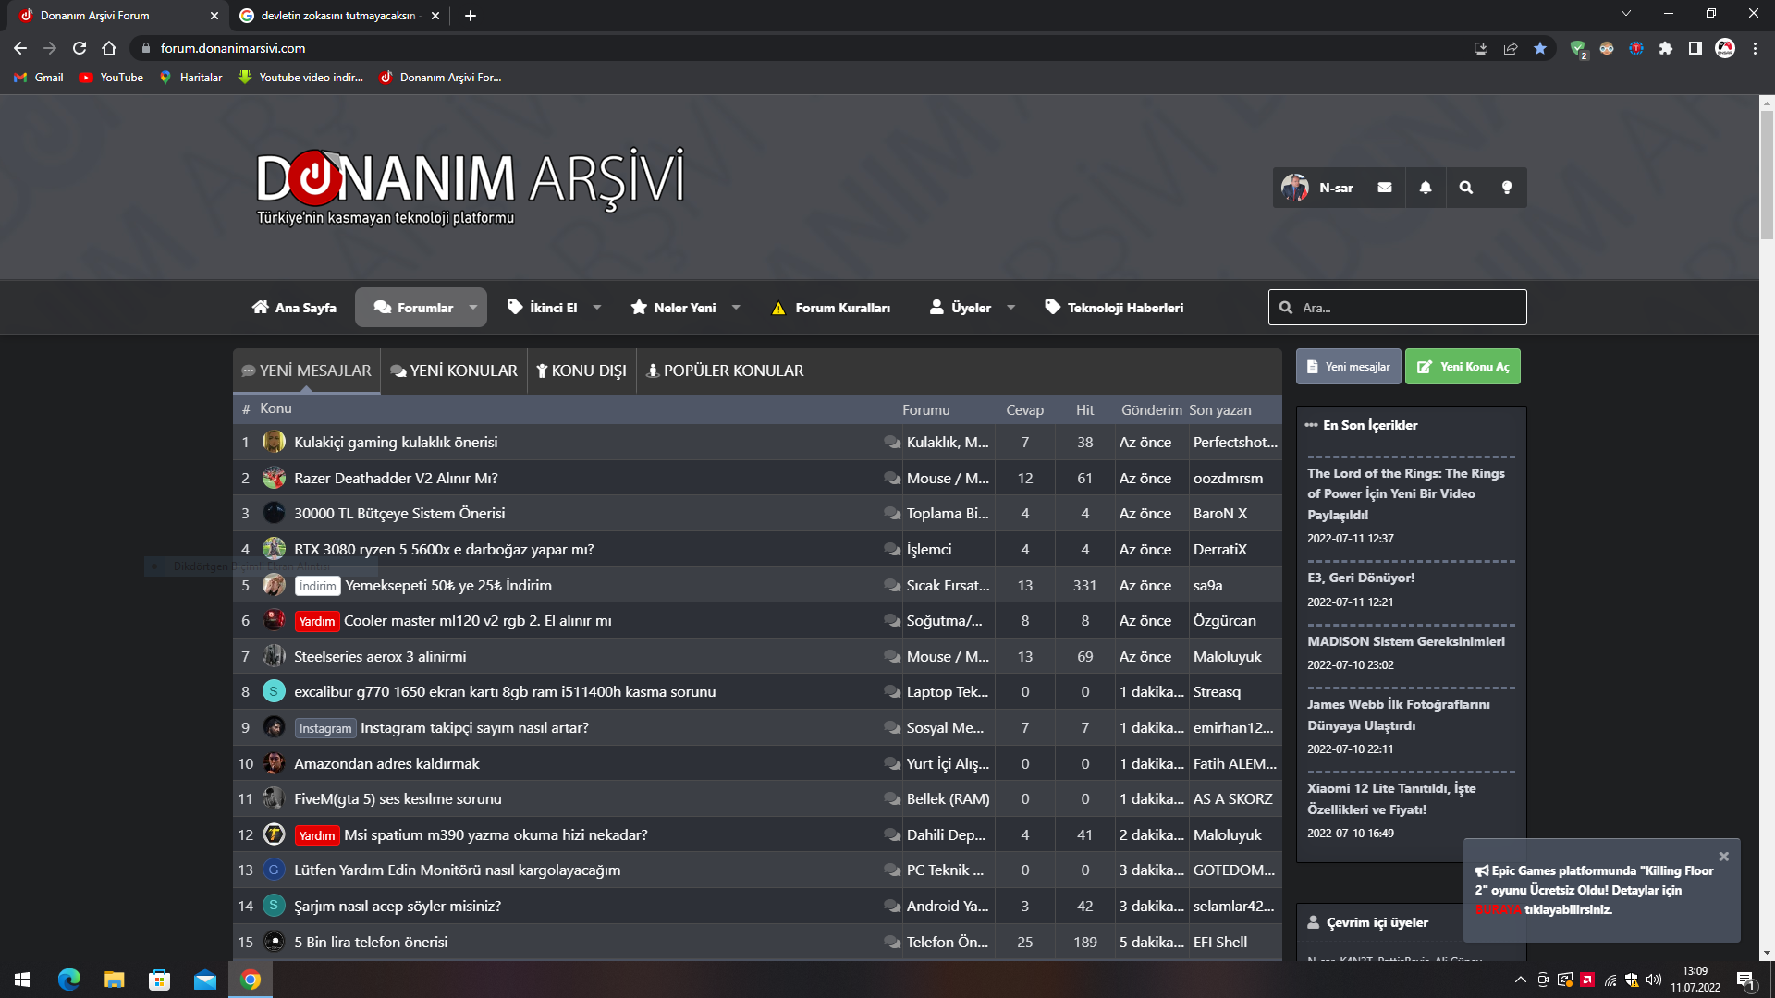Open E3, Geri Dönüyor! news item
Viewport: 1775px width, 998px height.
[1361, 578]
